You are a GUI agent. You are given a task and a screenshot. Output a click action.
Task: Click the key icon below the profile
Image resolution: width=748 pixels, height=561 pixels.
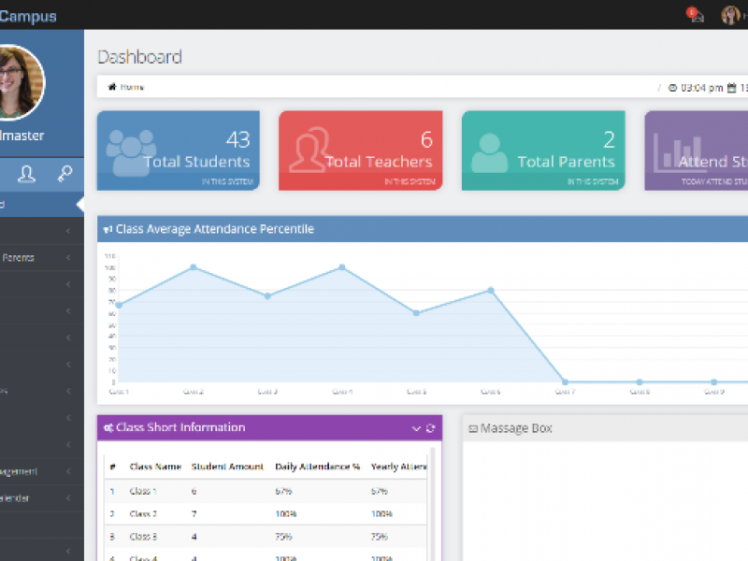65,173
